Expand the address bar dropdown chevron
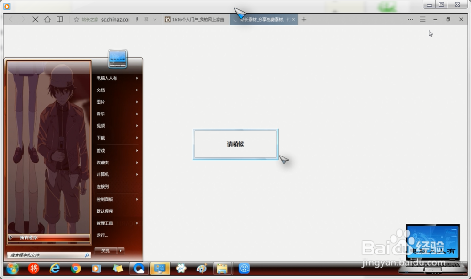The height and width of the screenshot is (279, 471). tap(154, 19)
